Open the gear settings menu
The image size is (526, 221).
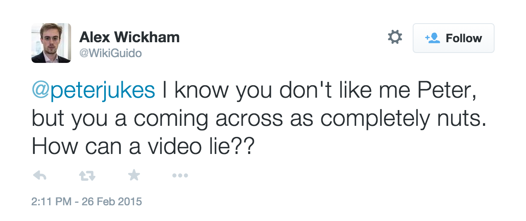(x=394, y=38)
